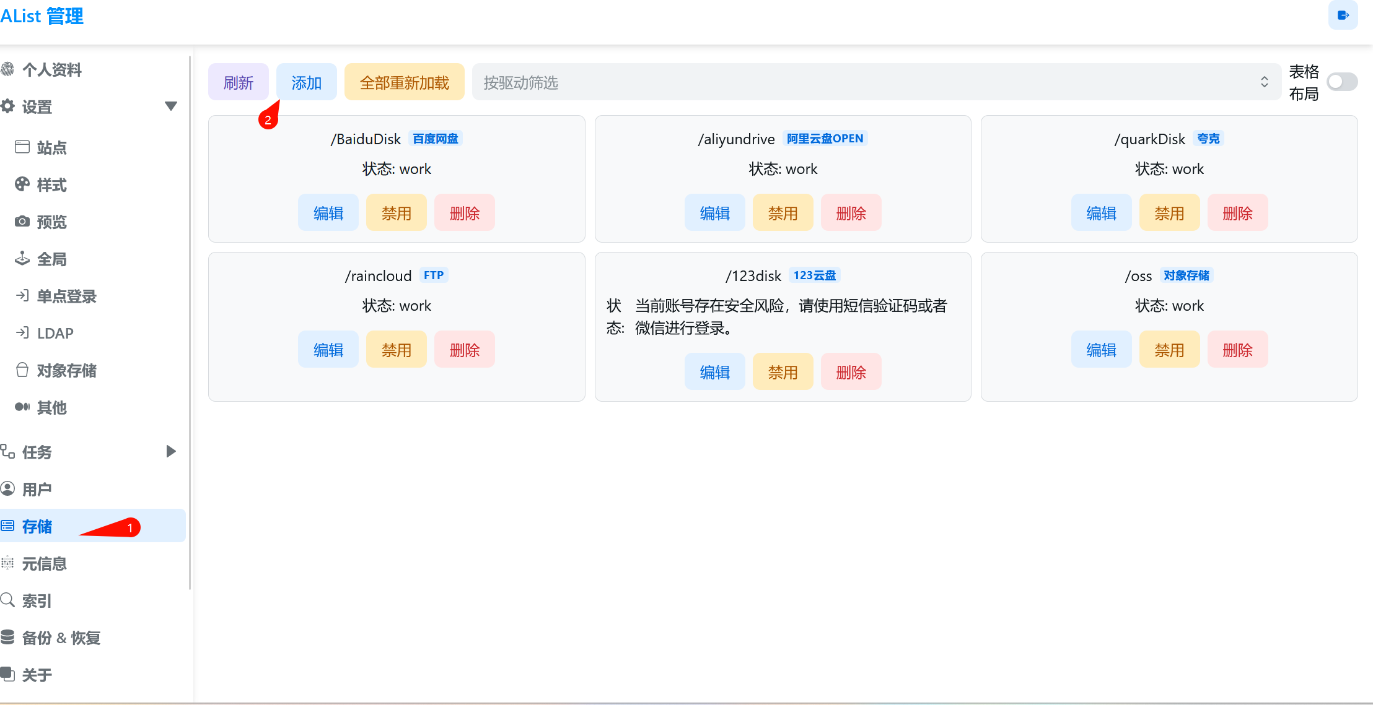This screenshot has width=1373, height=705.
Task: Open the 站点 settings page
Action: (52, 148)
